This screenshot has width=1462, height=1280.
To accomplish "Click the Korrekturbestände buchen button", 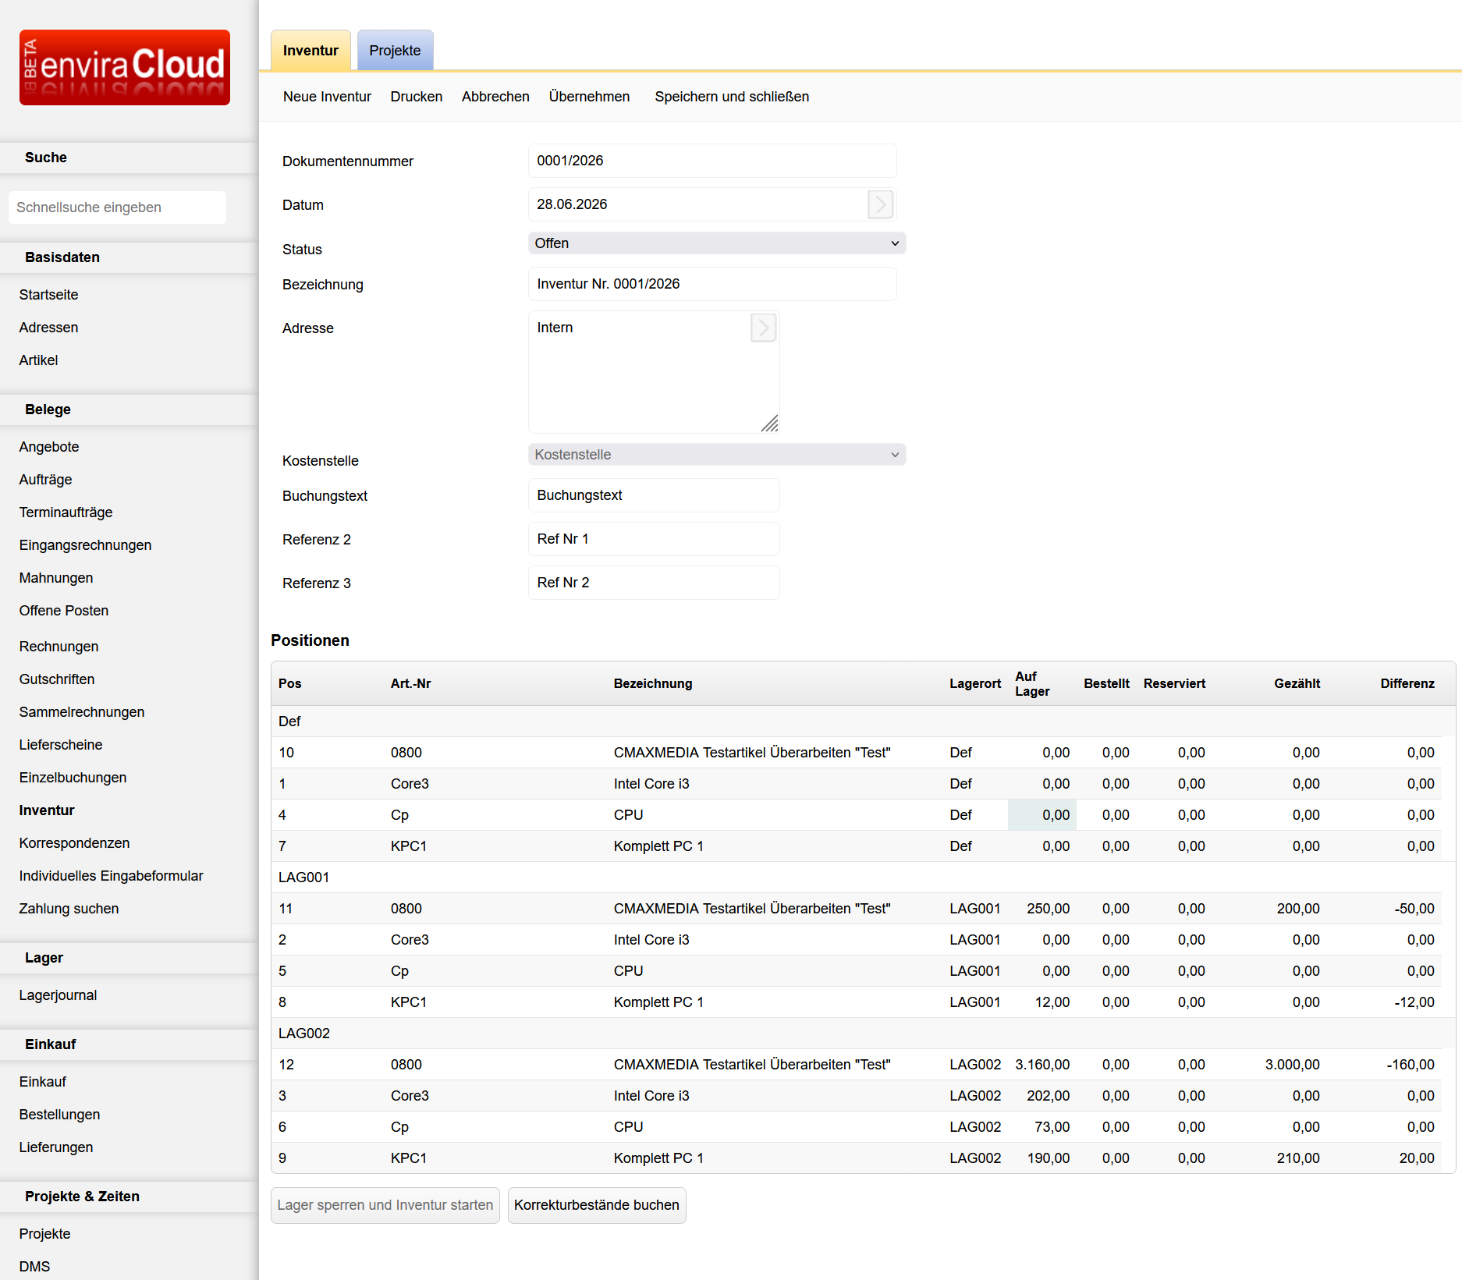I will [x=597, y=1205].
